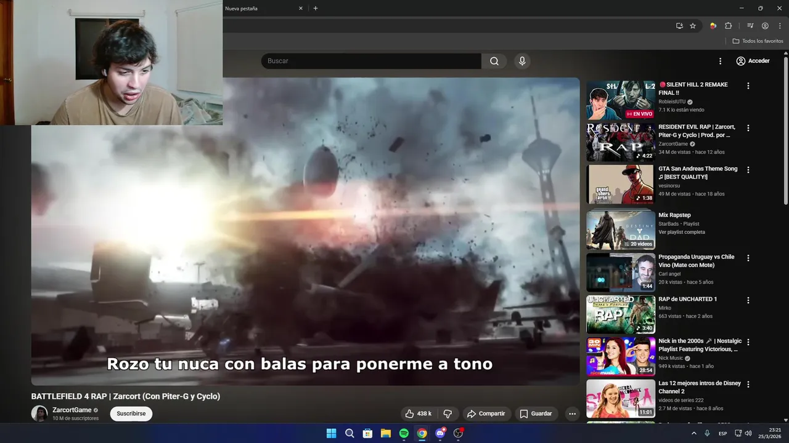Open Discord from taskbar
Viewport: 789px width, 443px height.
(x=440, y=433)
